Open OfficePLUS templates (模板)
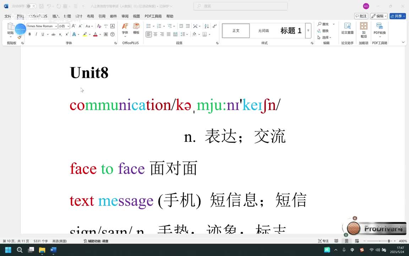 (x=136, y=29)
